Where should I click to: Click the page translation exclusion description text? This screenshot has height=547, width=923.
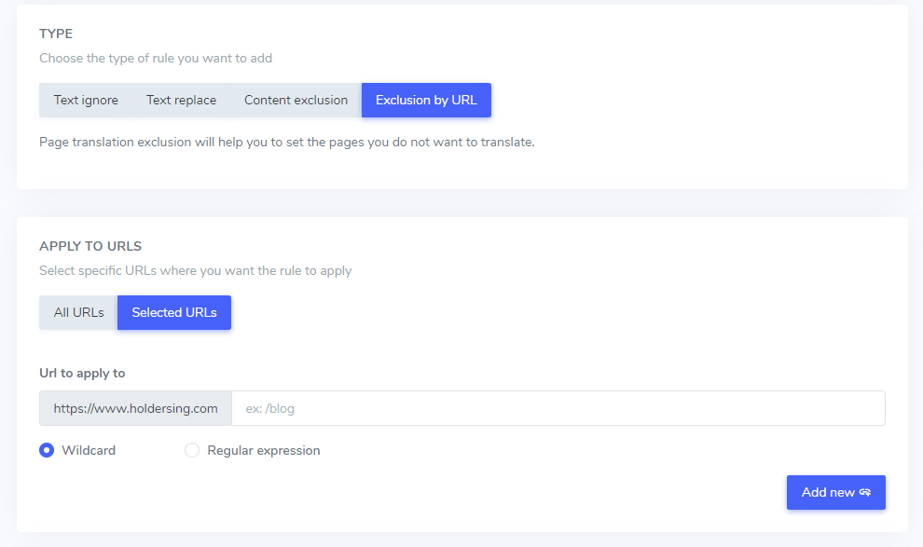(286, 142)
